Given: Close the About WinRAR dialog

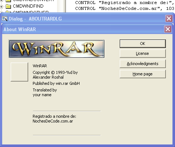Looking at the screenshot, I should (168, 29).
